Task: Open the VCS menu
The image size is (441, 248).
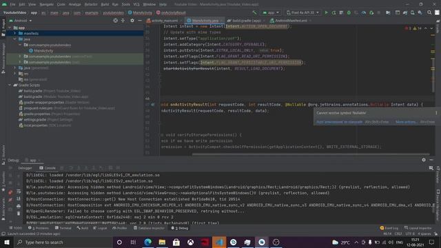Action: tap(136, 4)
